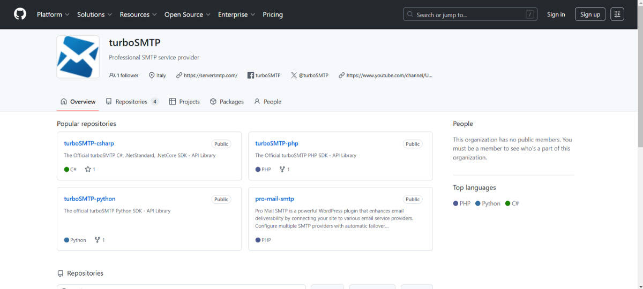This screenshot has height=289, width=643.
Task: Click the GitHub logo in the header
Action: [20, 14]
